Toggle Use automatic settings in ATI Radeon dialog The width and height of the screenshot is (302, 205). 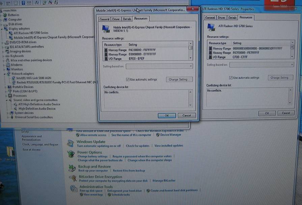coord(231,78)
